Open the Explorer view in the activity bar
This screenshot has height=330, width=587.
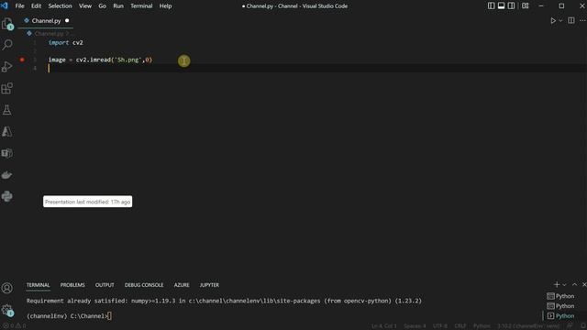7,24
